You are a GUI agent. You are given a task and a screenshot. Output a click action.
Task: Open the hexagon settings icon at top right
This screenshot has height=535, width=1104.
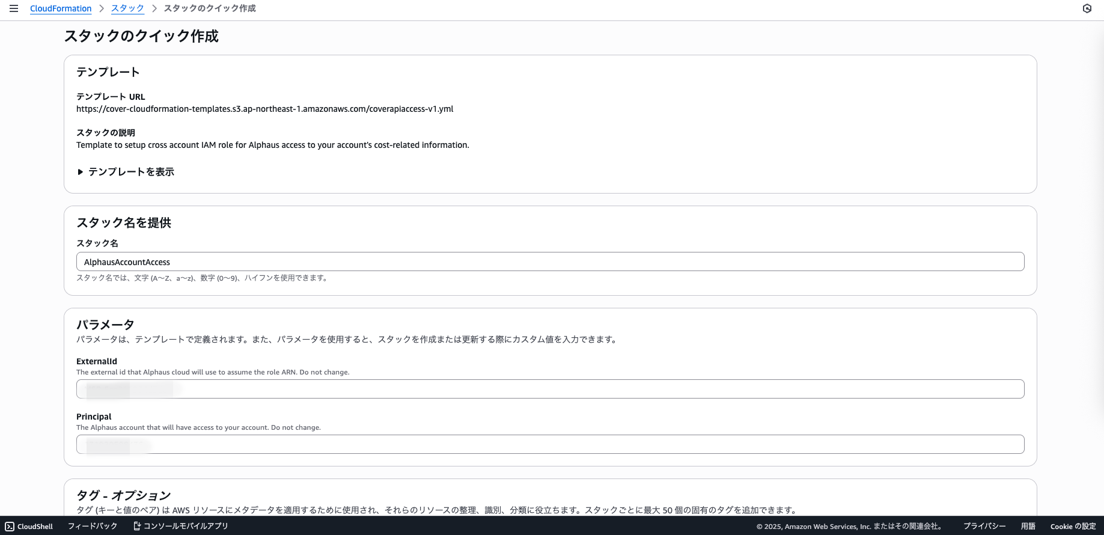point(1087,8)
